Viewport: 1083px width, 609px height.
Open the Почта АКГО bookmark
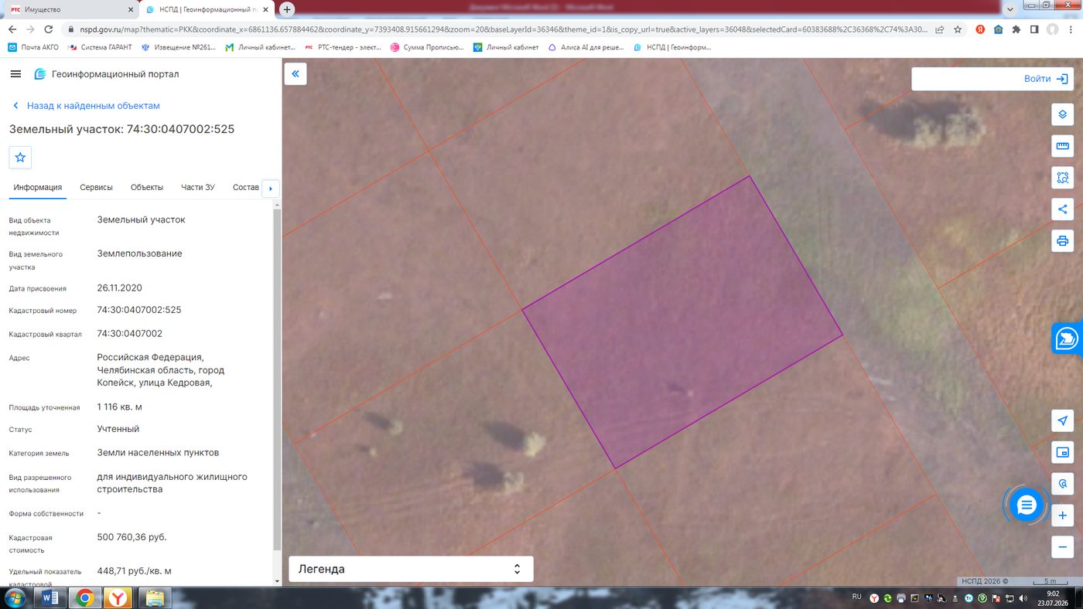coord(33,47)
